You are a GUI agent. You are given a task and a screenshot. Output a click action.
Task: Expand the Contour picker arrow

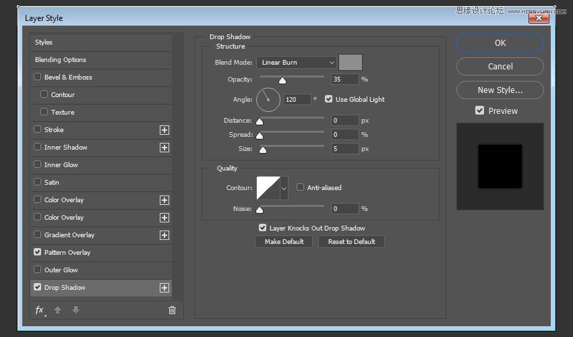(x=284, y=188)
